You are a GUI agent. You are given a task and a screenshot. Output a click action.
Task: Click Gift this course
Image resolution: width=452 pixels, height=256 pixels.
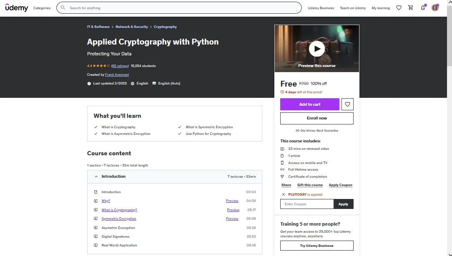tap(310, 185)
